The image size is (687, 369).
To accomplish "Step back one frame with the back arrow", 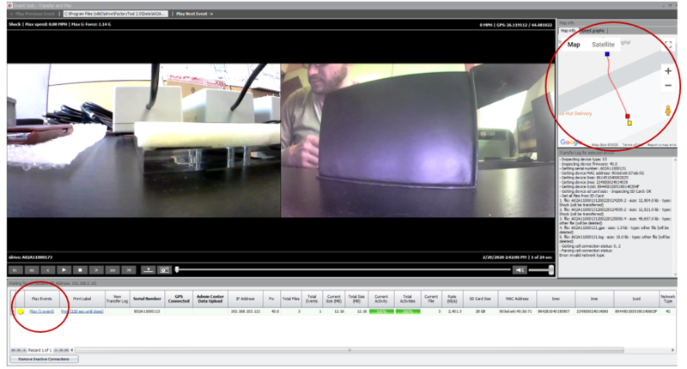I will [48, 270].
